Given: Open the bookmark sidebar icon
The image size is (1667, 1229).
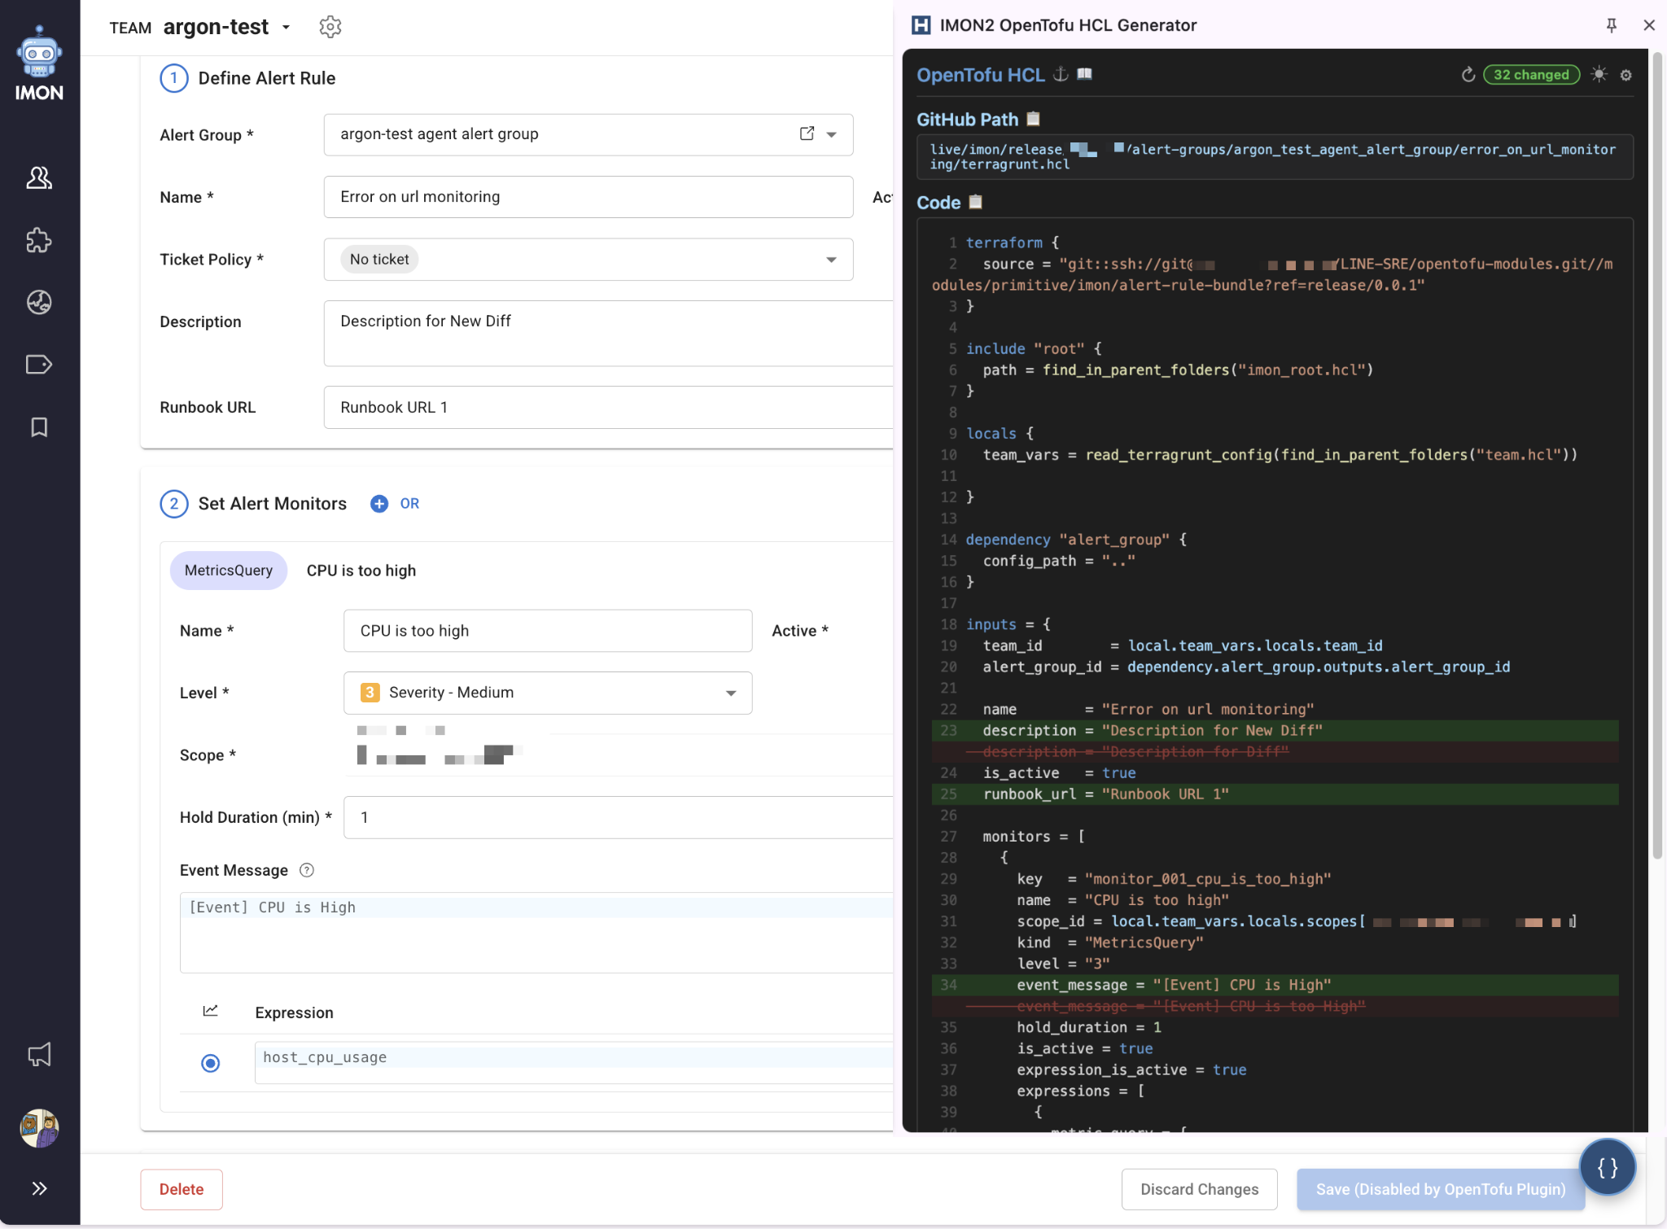Looking at the screenshot, I should pyautogui.click(x=39, y=427).
